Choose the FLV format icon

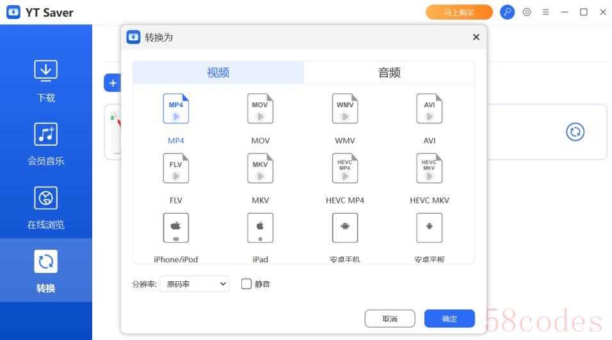(x=176, y=169)
